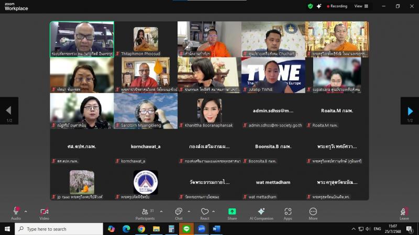Start camera with the Video button
The height and width of the screenshot is (235, 419).
tap(45, 213)
